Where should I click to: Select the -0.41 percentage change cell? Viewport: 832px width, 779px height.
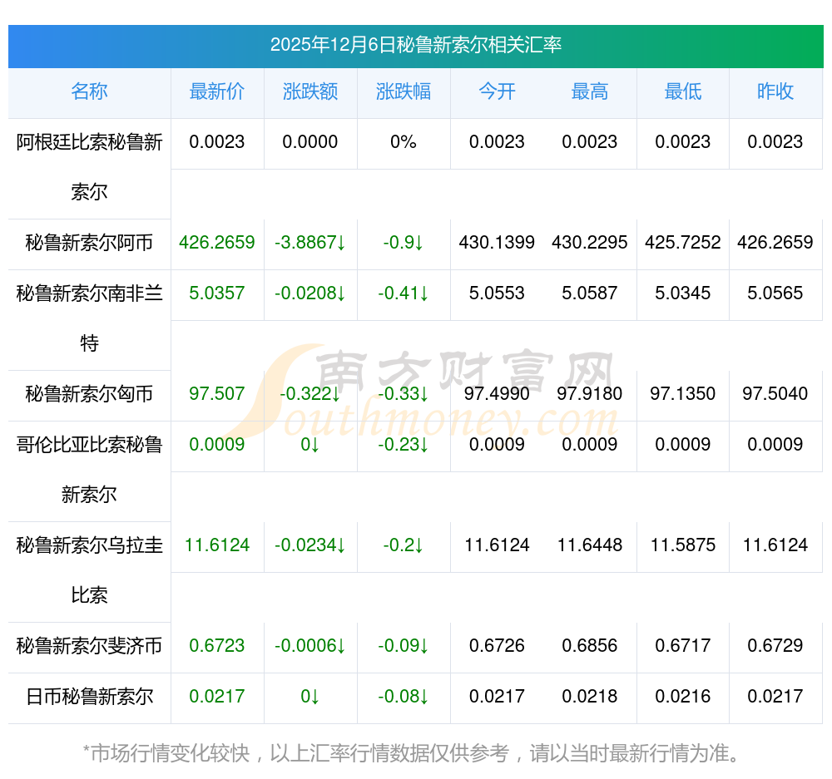(x=404, y=293)
